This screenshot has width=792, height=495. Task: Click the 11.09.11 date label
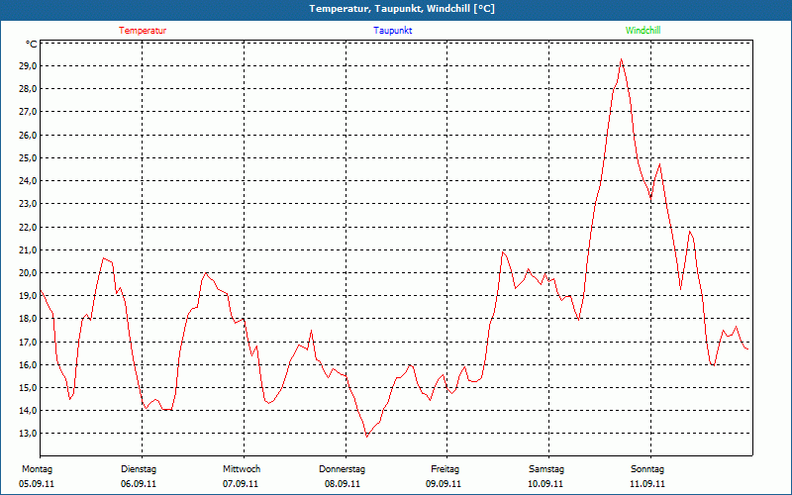(647, 484)
